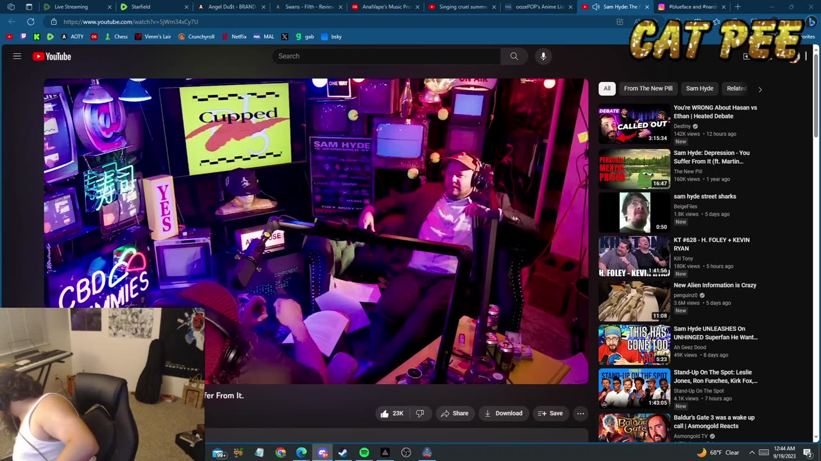This screenshot has width=821, height=461.
Task: Open the X bookmark icon
Action: (x=285, y=36)
